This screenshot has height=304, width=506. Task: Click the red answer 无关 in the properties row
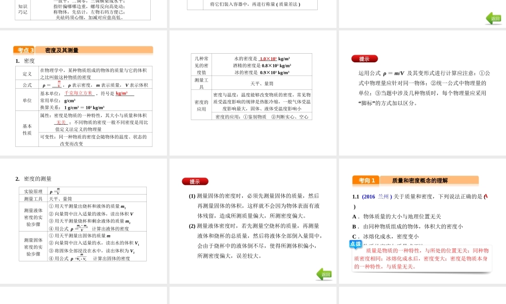coord(61,123)
